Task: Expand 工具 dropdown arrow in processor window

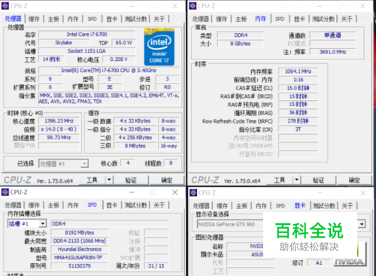Action: click(x=109, y=180)
